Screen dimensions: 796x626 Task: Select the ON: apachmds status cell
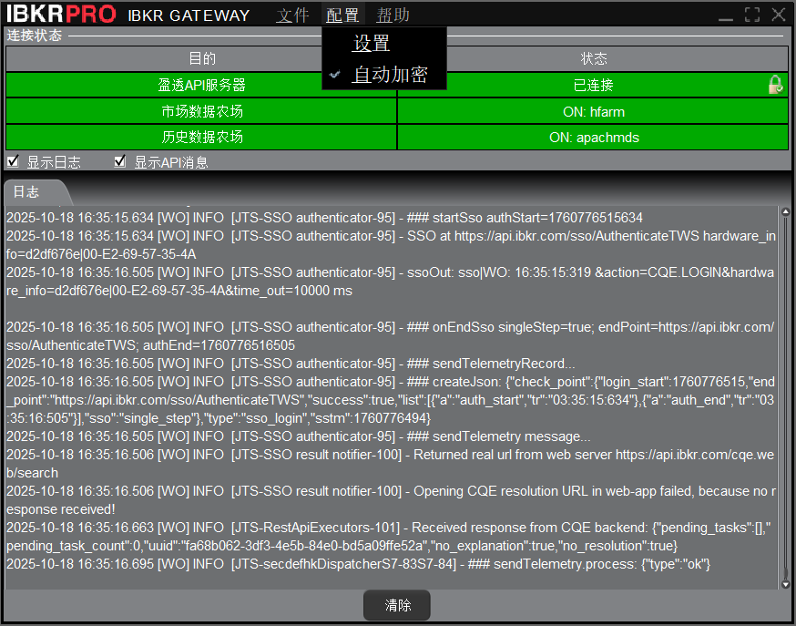[593, 137]
